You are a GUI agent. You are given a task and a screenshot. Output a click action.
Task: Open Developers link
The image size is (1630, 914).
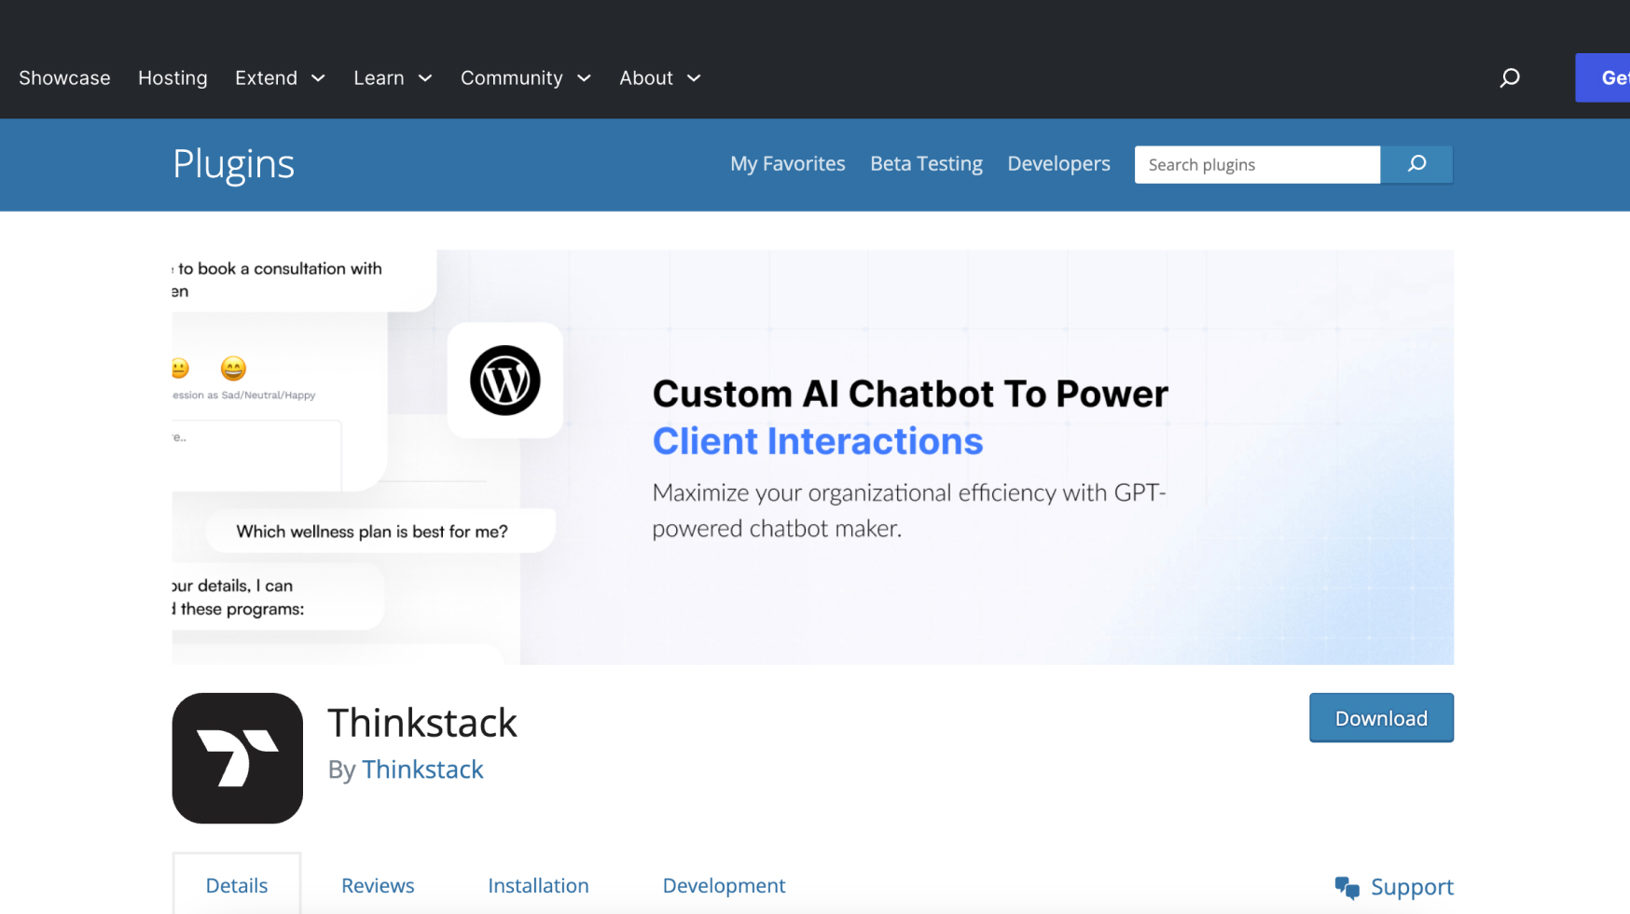click(x=1058, y=163)
